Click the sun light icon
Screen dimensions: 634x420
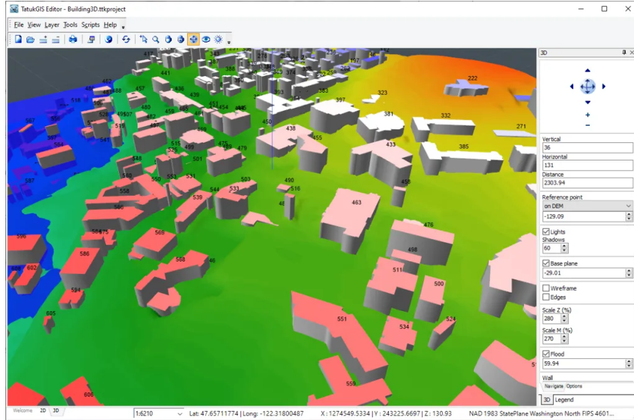pos(218,39)
